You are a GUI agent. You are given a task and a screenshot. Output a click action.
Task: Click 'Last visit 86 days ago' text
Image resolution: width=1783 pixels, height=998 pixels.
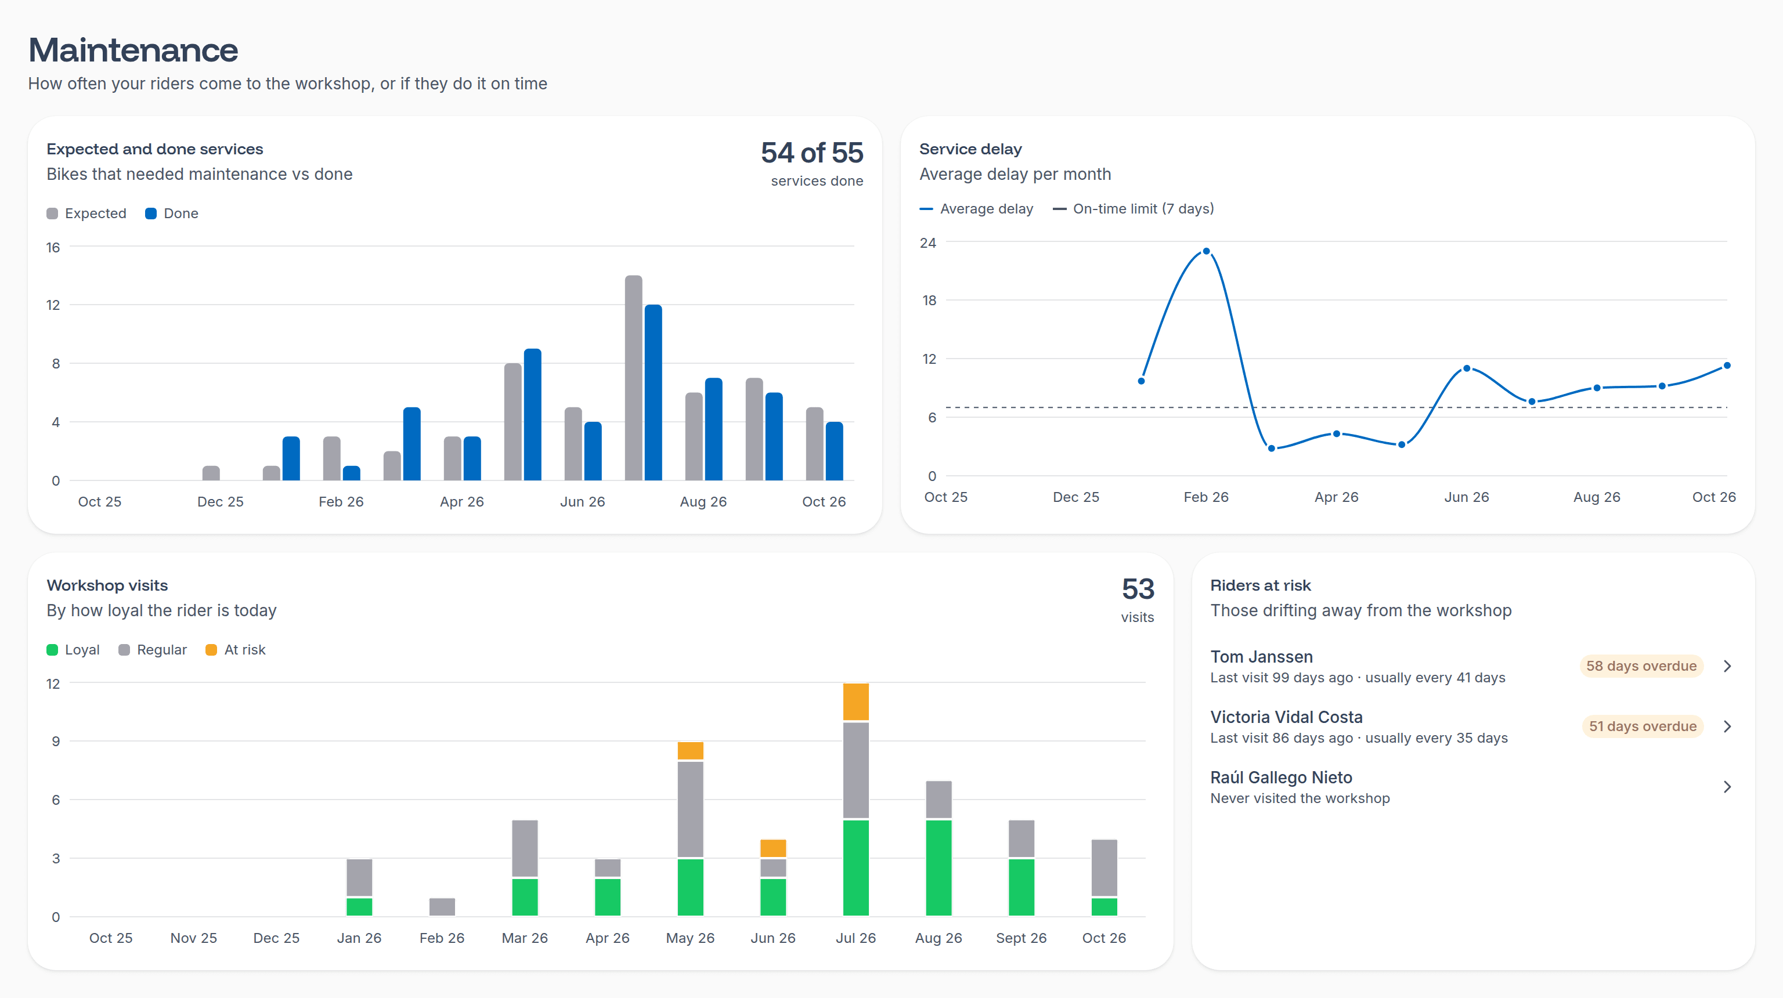(1281, 738)
